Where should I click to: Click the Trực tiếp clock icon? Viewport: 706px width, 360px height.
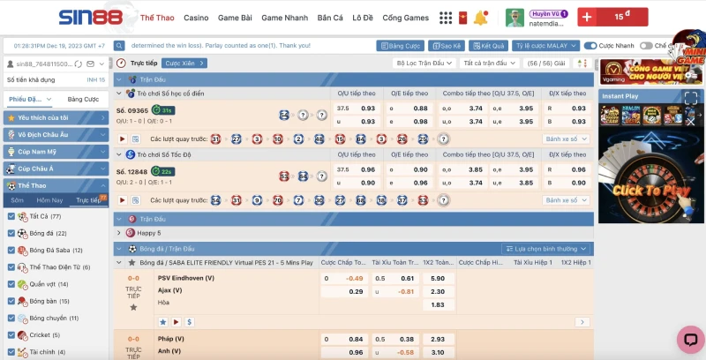121,64
